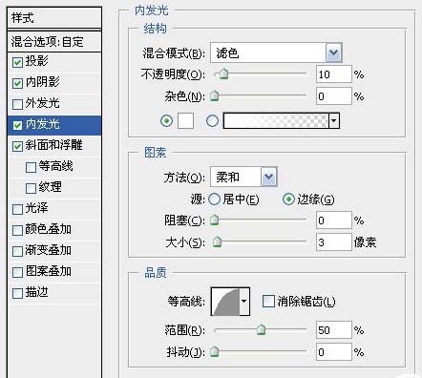Click the 样式 styles header

coord(54,17)
